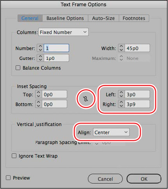168x189 pixels.
Task: Click the OK button
Action: (144, 179)
